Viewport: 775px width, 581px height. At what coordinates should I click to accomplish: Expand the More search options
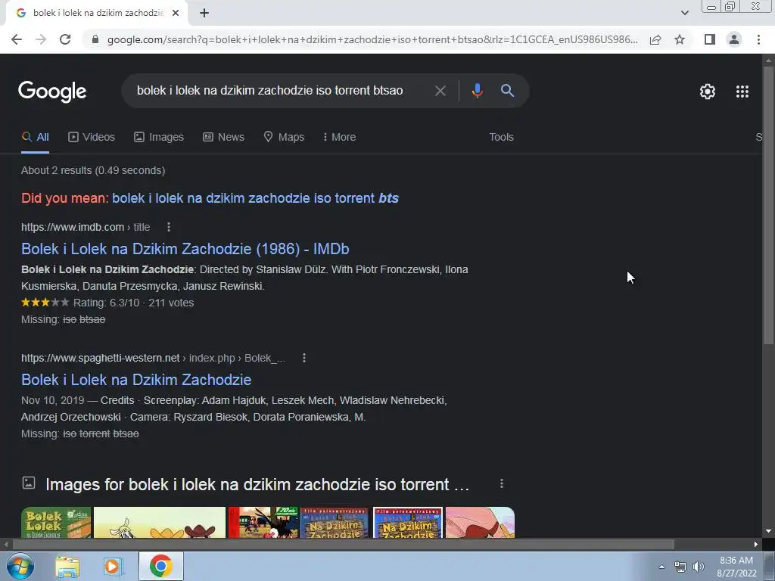(x=339, y=138)
